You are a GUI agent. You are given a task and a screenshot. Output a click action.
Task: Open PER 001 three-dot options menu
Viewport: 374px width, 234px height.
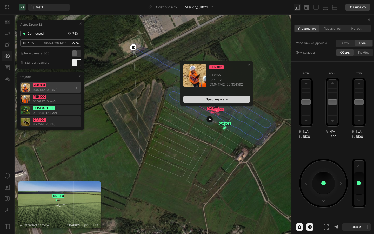tap(77, 87)
